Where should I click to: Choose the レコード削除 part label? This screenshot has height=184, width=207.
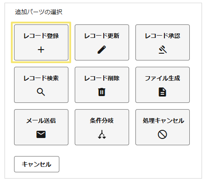point(102,78)
